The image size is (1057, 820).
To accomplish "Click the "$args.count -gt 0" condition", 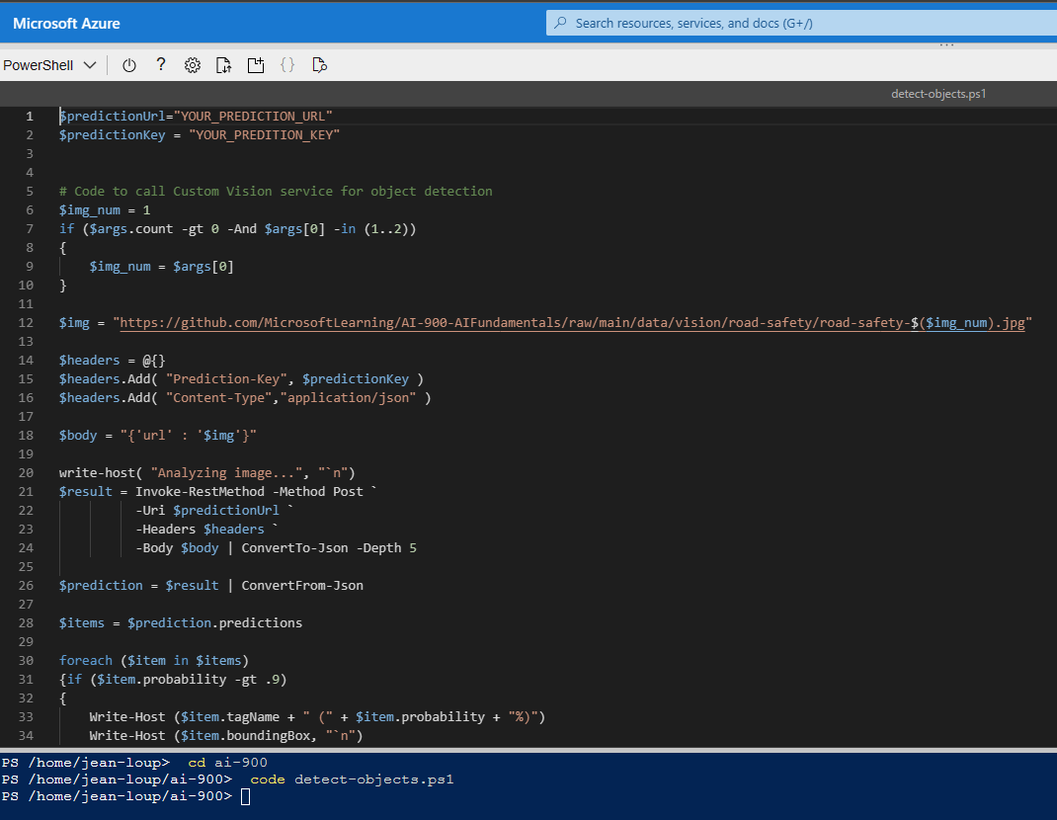I will [154, 229].
